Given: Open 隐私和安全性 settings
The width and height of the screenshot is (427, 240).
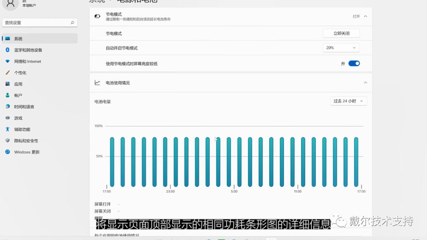Looking at the screenshot, I should tap(28, 141).
